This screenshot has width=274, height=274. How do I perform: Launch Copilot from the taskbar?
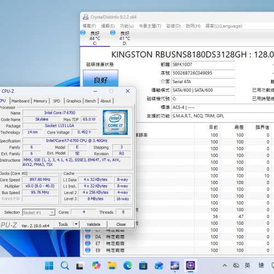(96, 265)
